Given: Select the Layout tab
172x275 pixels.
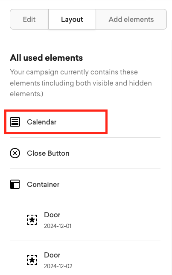Looking at the screenshot, I should point(72,19).
